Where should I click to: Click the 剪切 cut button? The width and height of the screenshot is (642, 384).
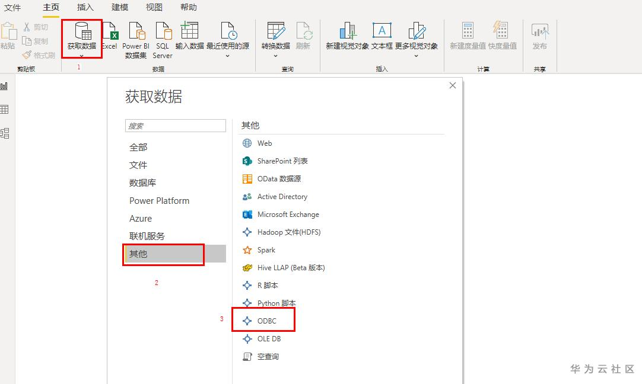[36, 27]
